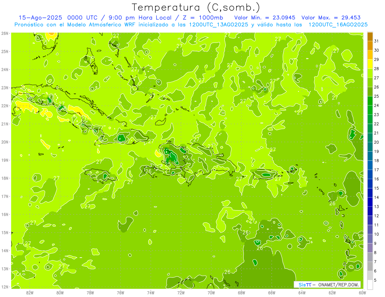Image resolution: width=385 pixels, height=297 pixels.
Task: Click the '5' label on the color scale
Action: 376,280
